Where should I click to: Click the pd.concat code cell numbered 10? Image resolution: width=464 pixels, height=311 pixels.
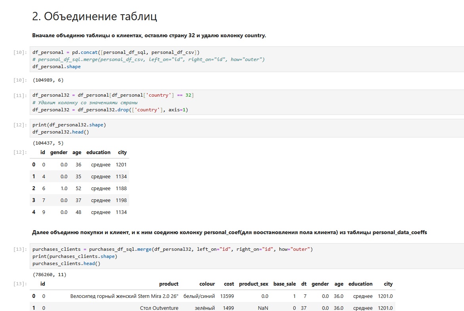(x=246, y=59)
